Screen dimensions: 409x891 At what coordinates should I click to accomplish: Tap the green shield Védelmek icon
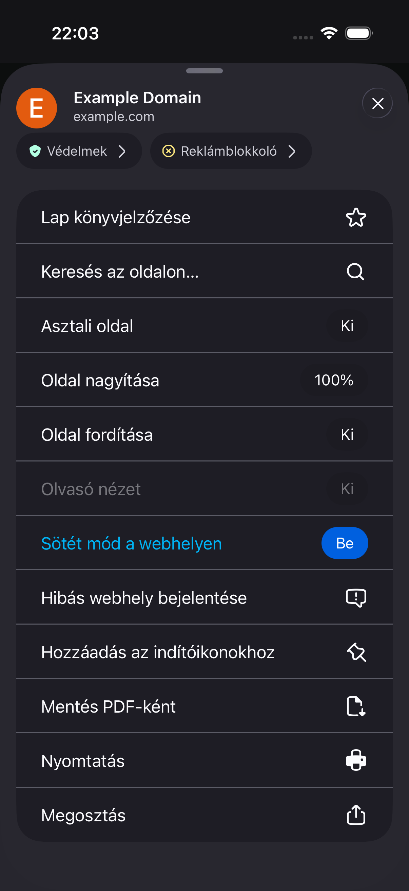[35, 151]
